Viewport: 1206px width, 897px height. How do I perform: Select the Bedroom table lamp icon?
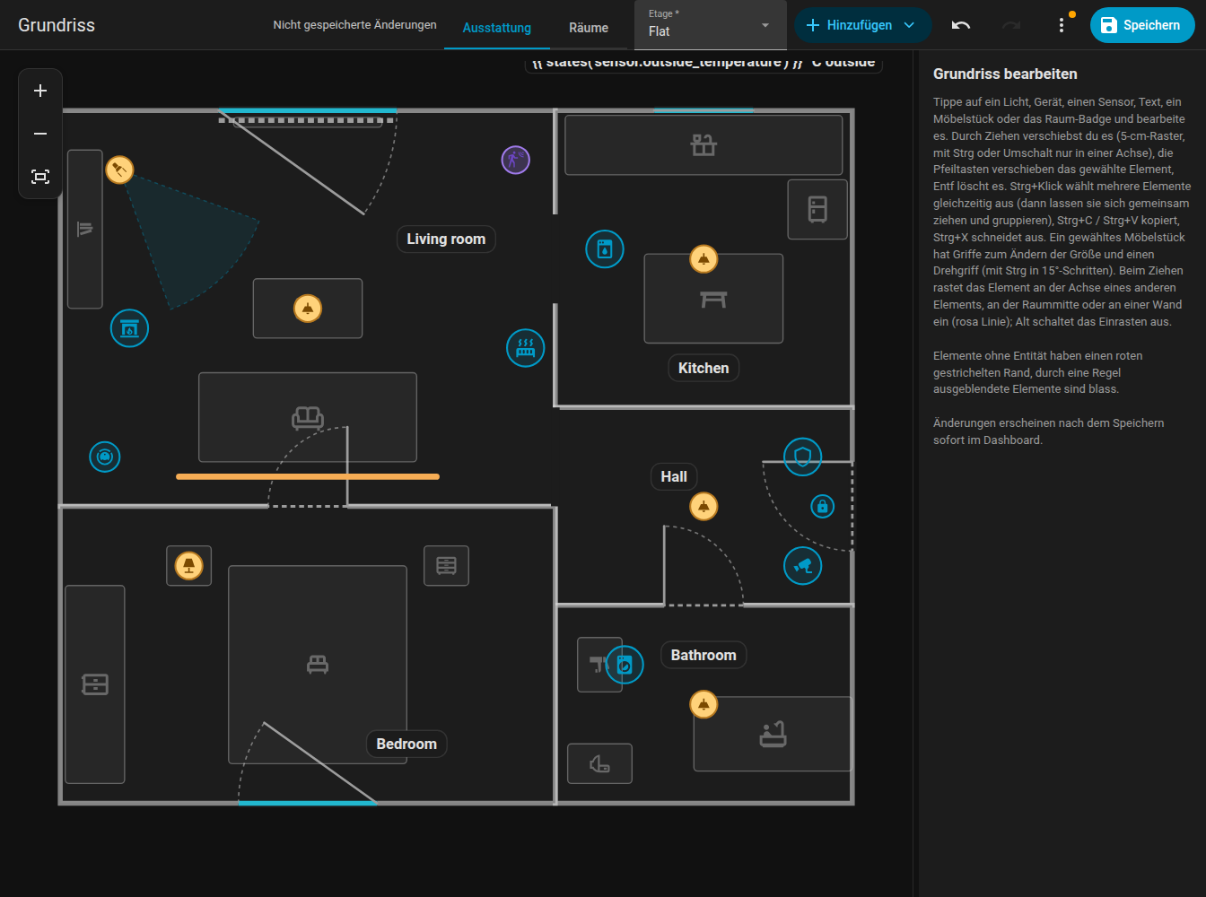[x=188, y=566]
